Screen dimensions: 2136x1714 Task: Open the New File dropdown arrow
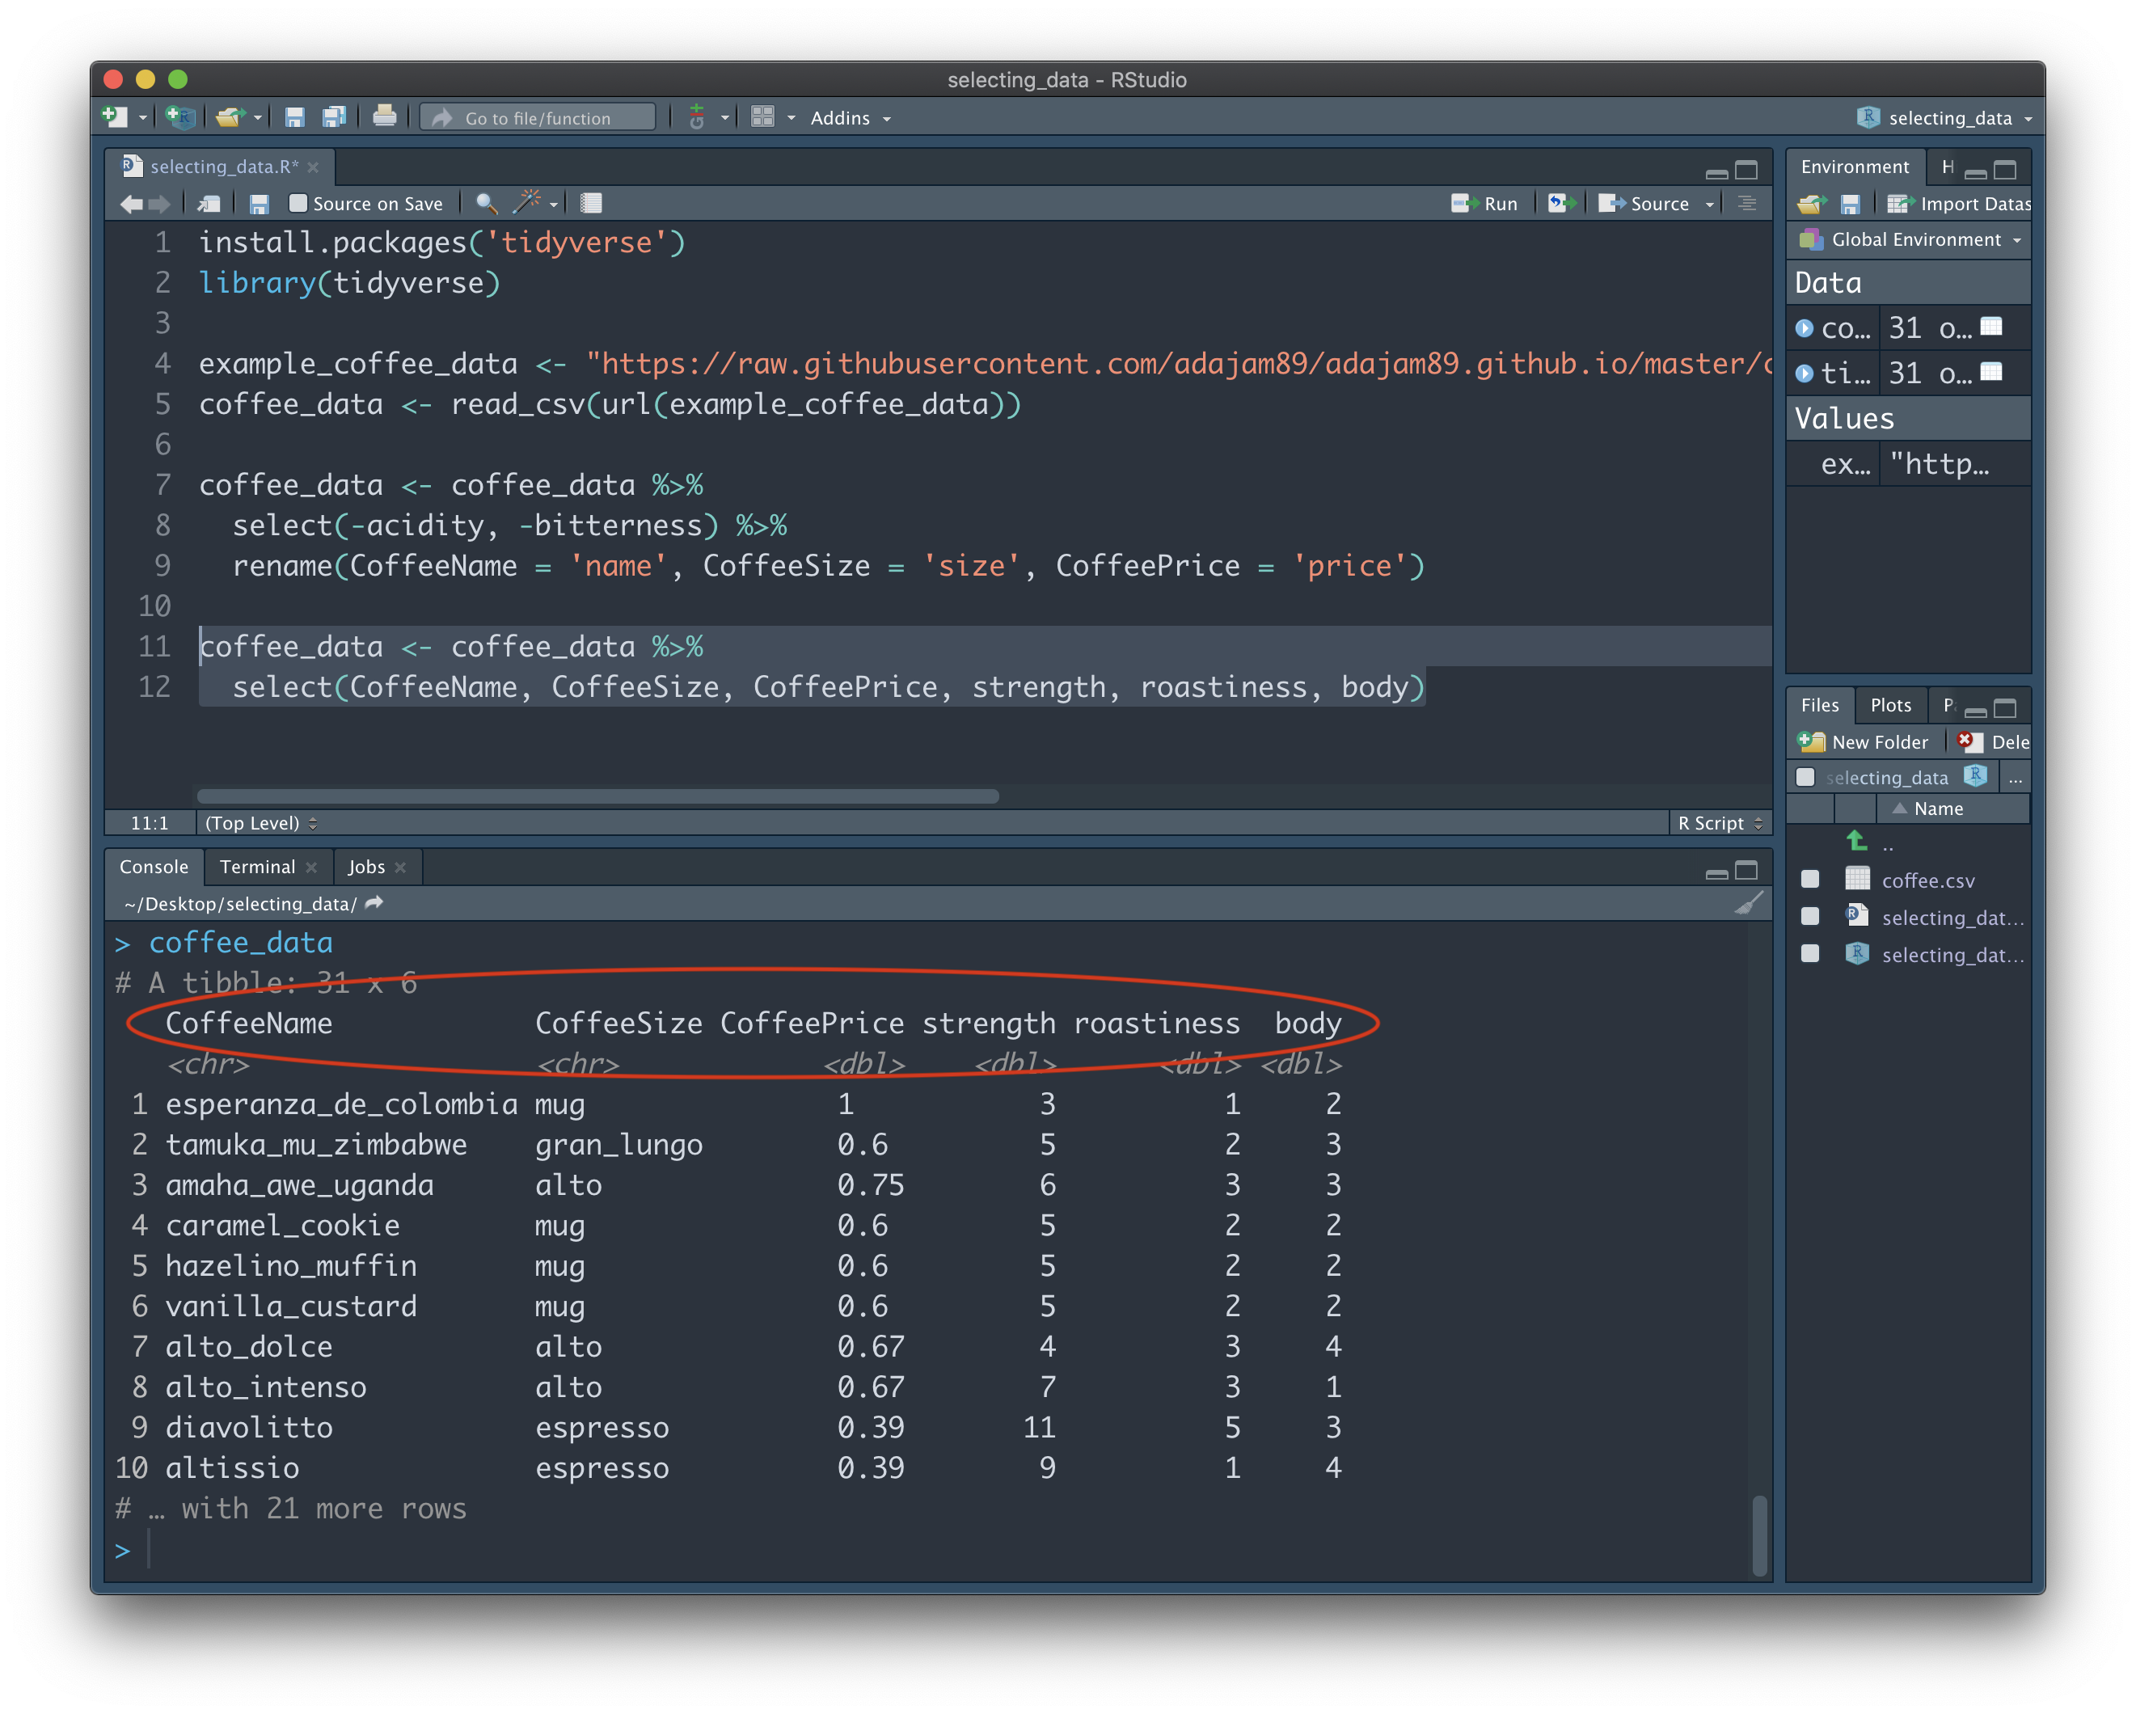point(142,118)
